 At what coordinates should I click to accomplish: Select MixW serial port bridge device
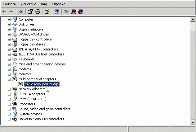(x=42, y=84)
